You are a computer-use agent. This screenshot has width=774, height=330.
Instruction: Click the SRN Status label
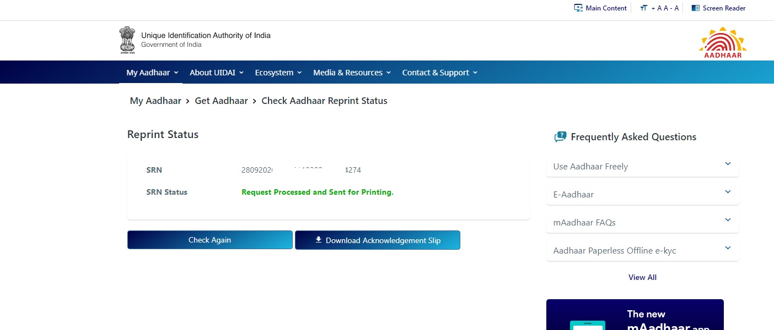point(166,192)
